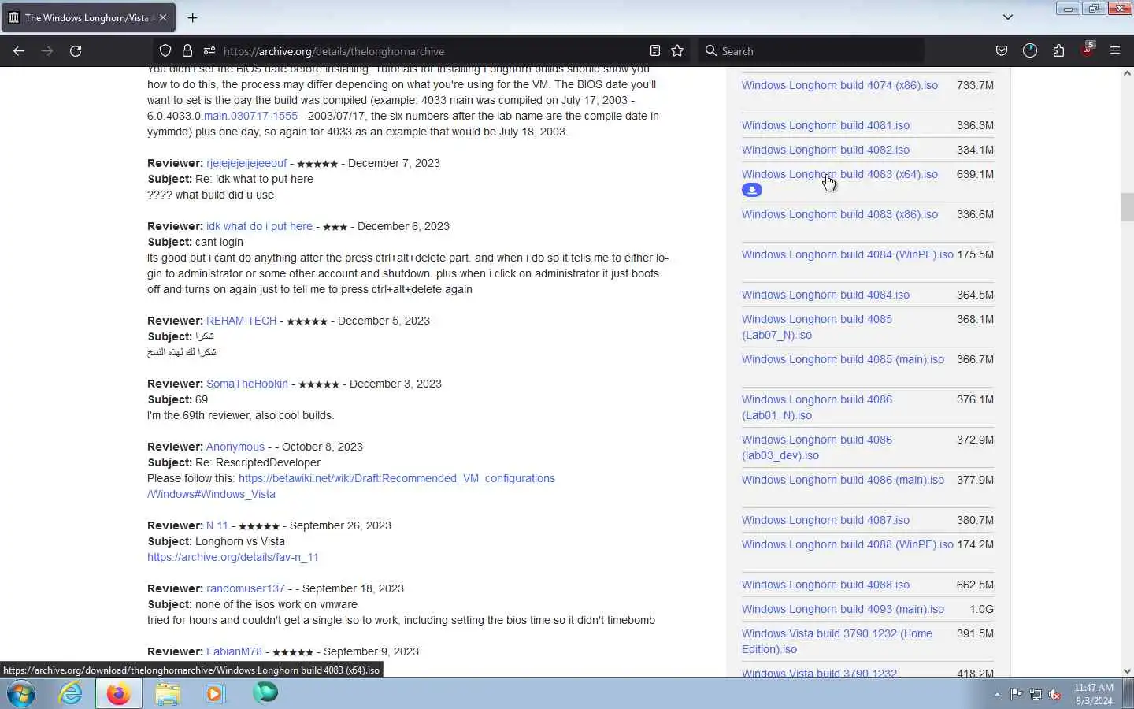The width and height of the screenshot is (1134, 709).
Task: Open reviewer N 11 profile
Action: tap(217, 525)
